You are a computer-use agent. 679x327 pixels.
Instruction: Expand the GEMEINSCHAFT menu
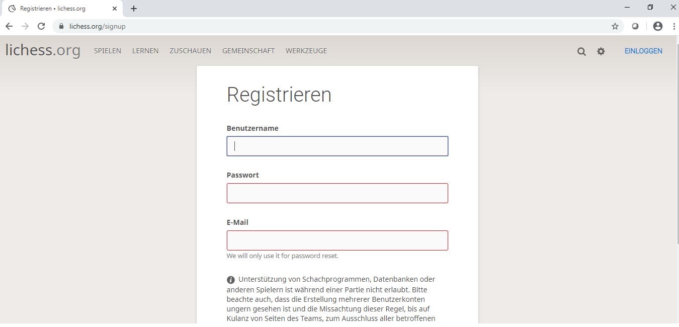tap(248, 51)
